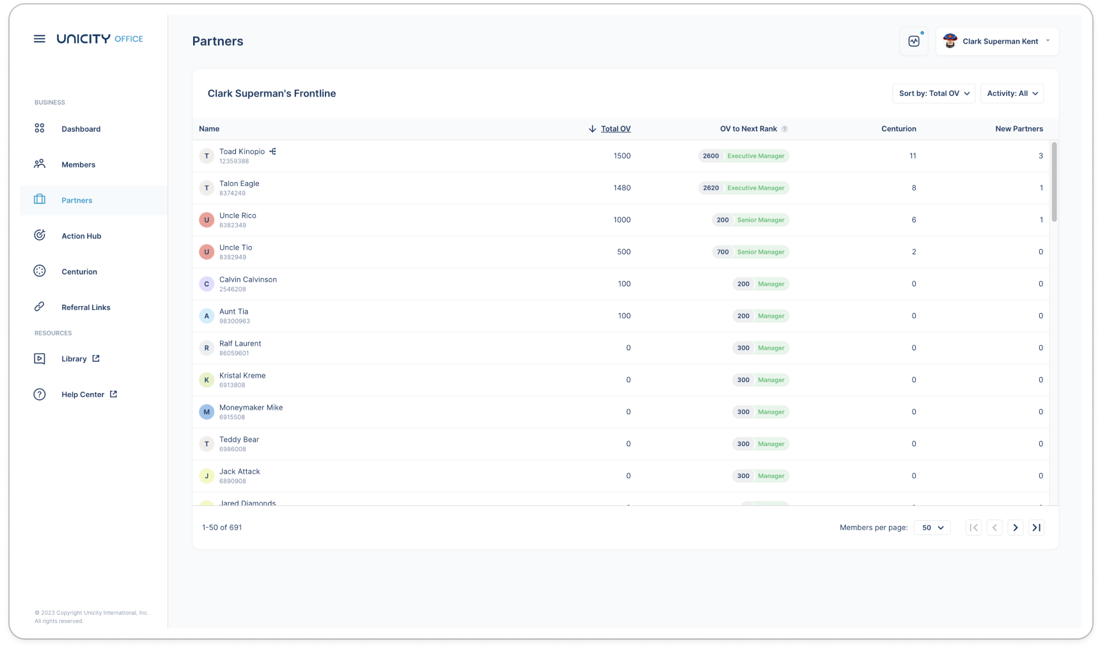Go to the next page arrow

click(x=1016, y=528)
